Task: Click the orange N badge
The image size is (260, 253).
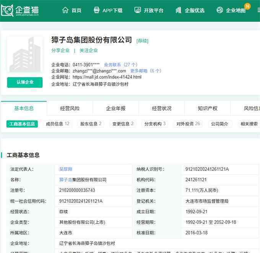Action: click(x=247, y=6)
